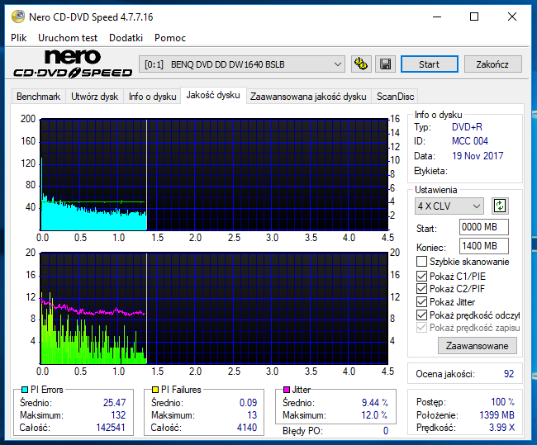Maximize the Nero CD-DVD Speed window
This screenshot has width=537, height=445.
(x=474, y=17)
